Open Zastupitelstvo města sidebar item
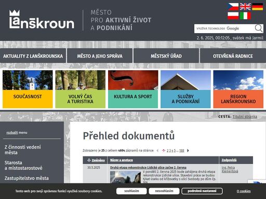The image size is (266, 199). click(26, 178)
